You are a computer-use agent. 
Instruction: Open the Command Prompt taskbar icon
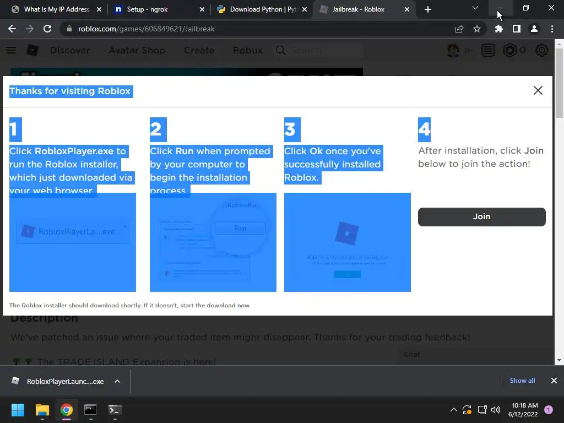tap(90, 410)
